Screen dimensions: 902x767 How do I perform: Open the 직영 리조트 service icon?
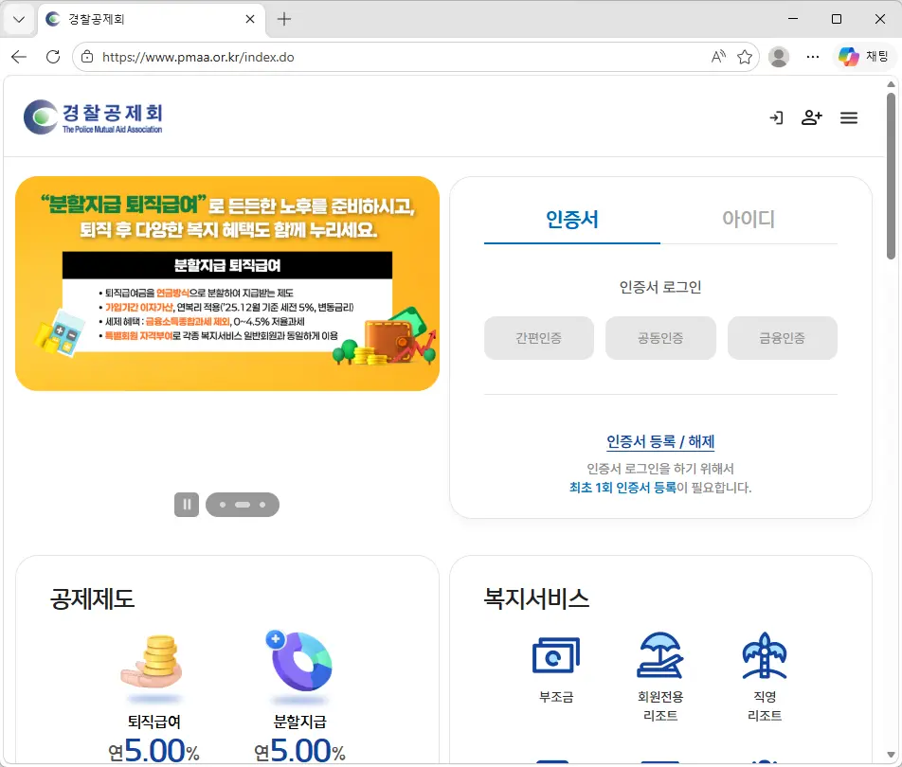(x=764, y=654)
